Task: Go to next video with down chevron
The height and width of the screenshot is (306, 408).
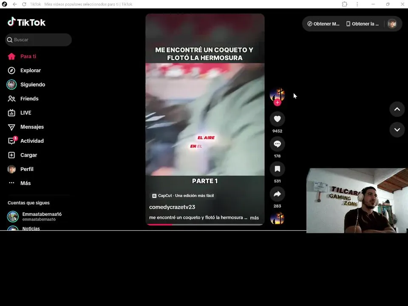Action: [397, 130]
